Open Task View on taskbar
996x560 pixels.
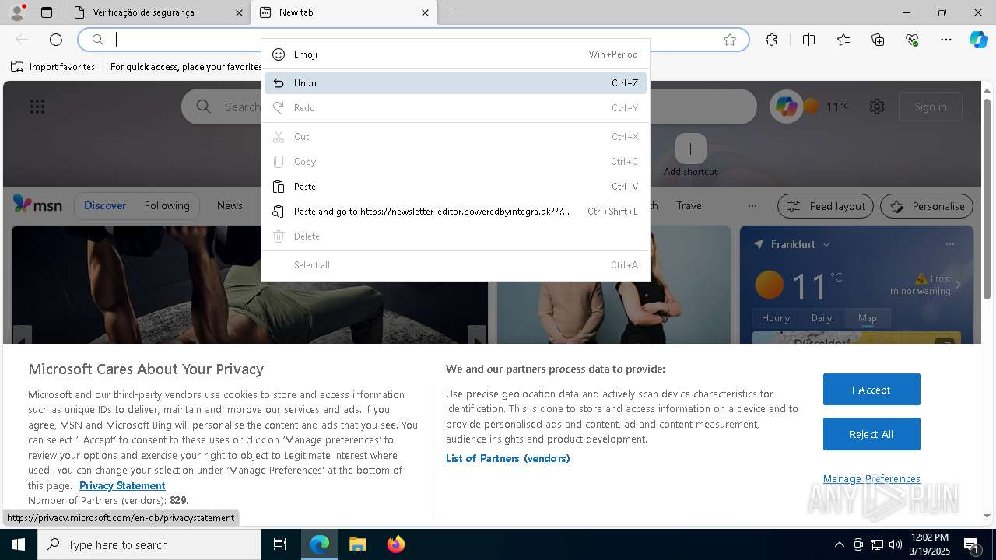point(280,544)
